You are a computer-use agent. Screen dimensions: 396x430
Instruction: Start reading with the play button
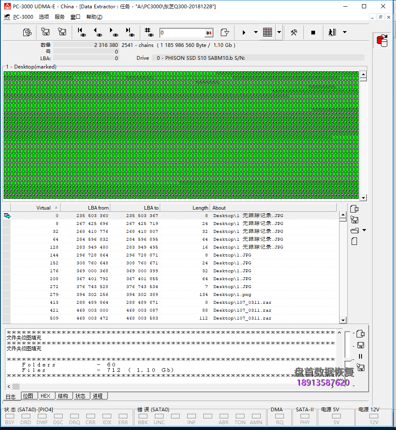[244, 32]
